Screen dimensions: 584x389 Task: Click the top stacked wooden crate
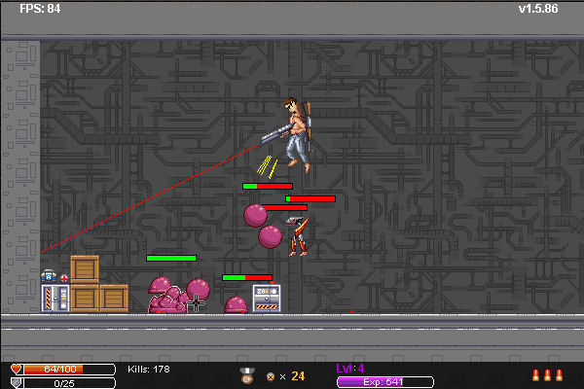(x=85, y=269)
